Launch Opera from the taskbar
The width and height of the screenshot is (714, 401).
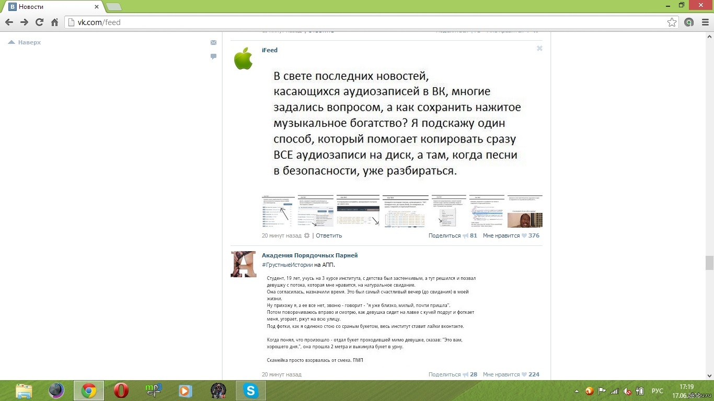121,391
